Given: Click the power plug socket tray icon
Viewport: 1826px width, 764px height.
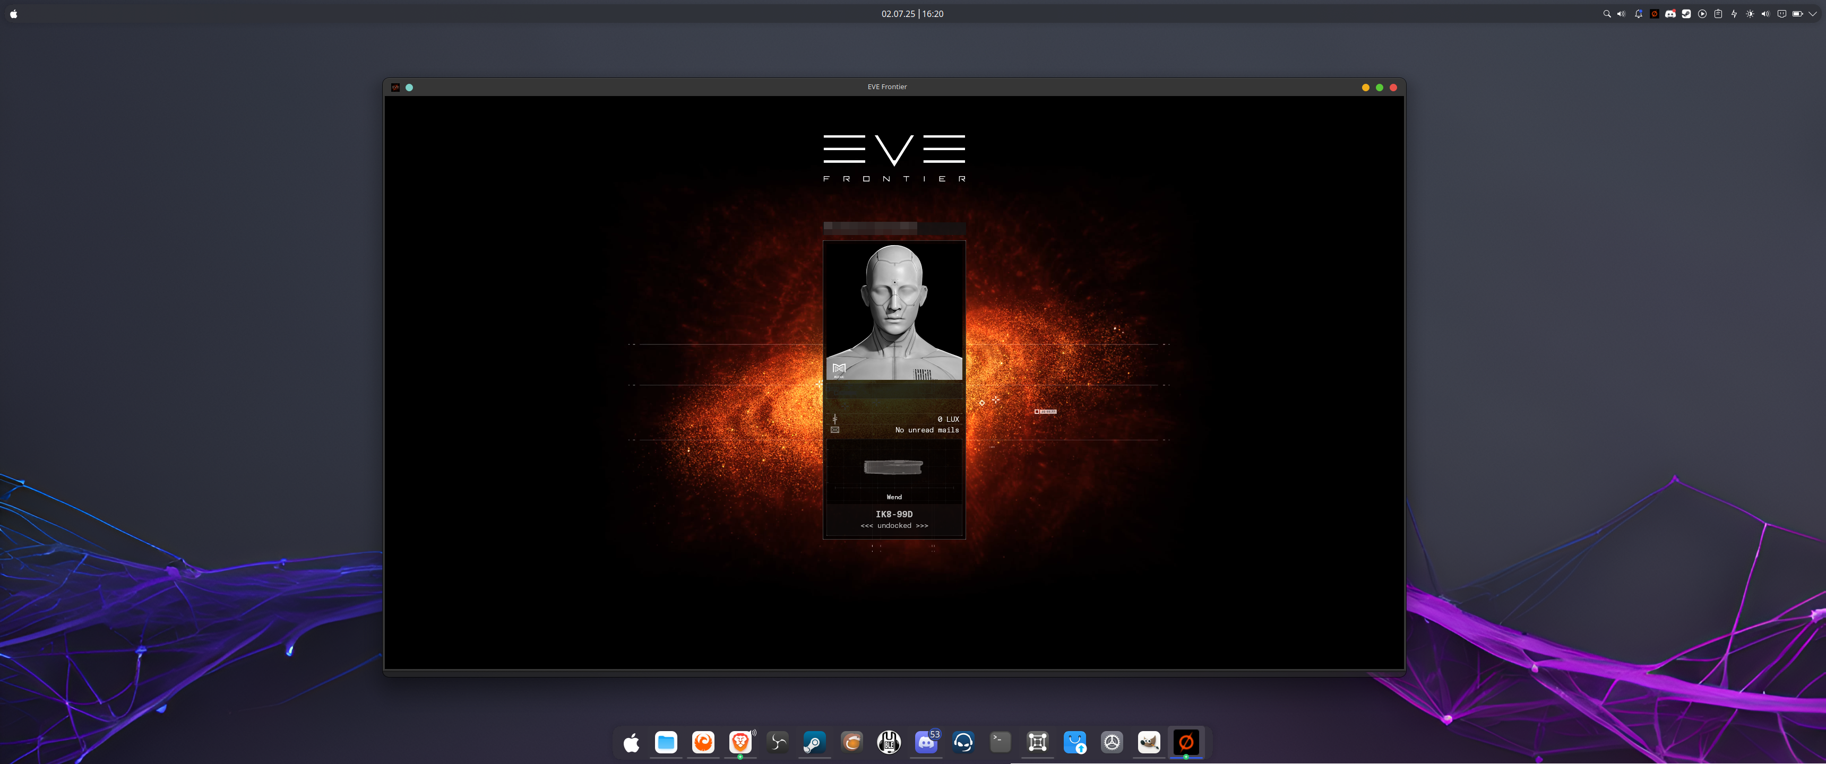Looking at the screenshot, I should pyautogui.click(x=1781, y=13).
